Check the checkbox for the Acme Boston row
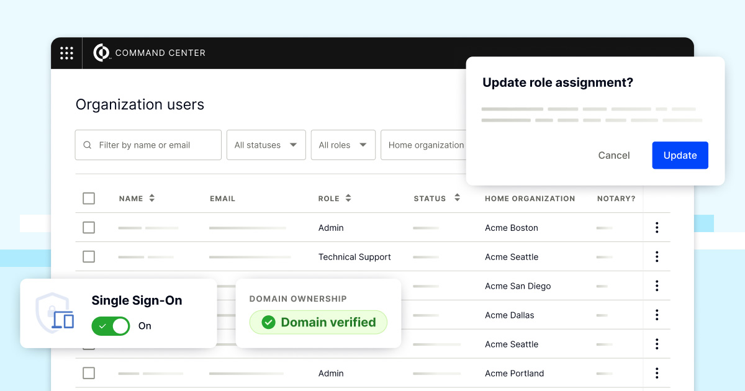The width and height of the screenshot is (745, 391). [x=89, y=227]
